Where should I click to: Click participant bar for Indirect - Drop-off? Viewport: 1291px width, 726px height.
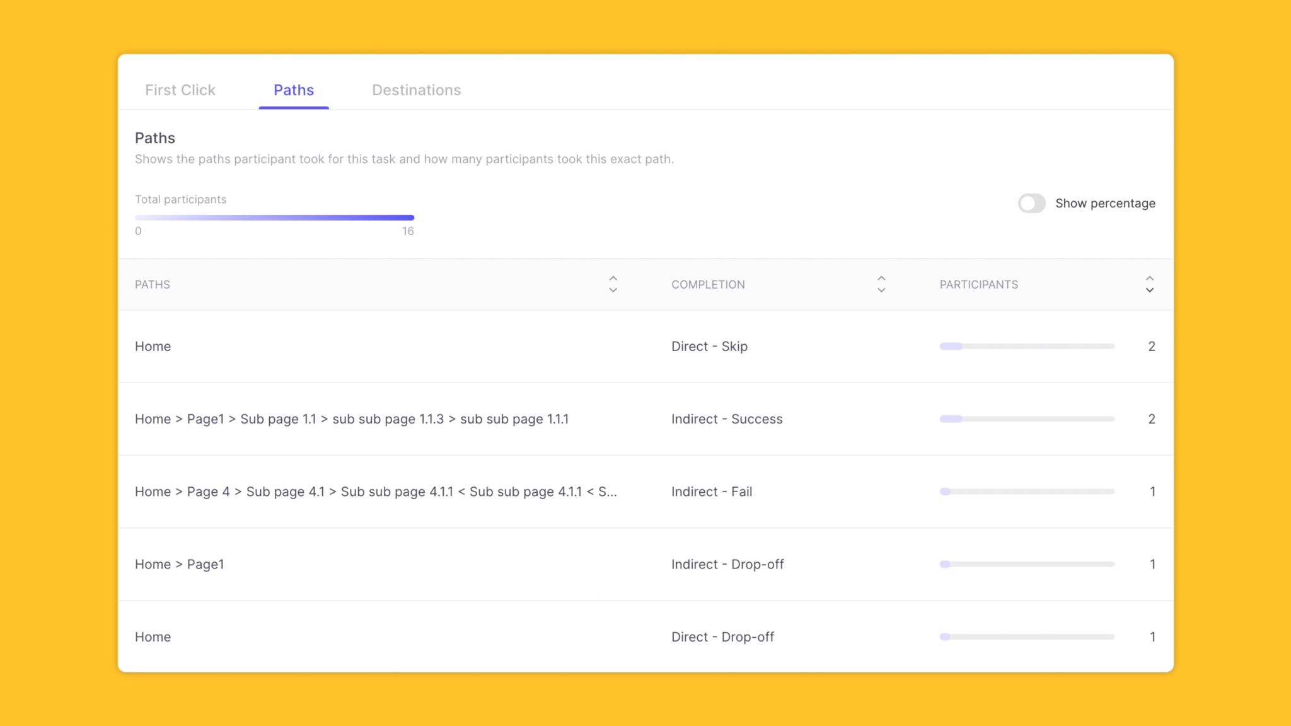1027,565
